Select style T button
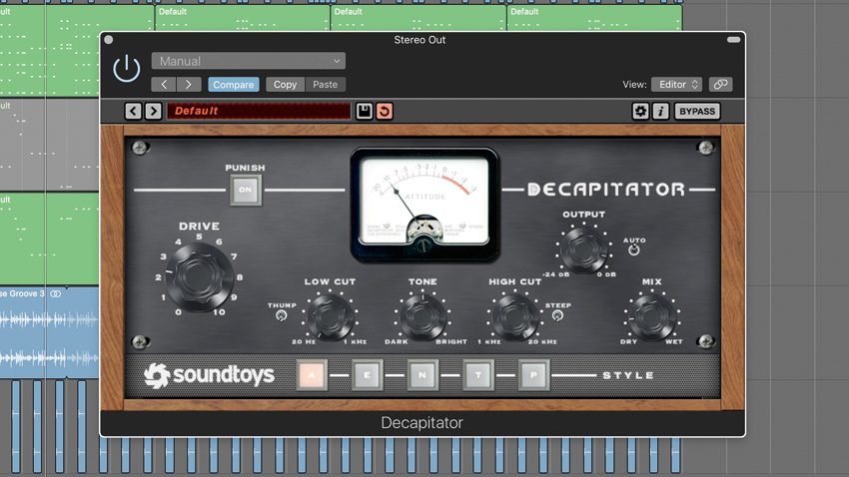The height and width of the screenshot is (477, 849). (478, 375)
